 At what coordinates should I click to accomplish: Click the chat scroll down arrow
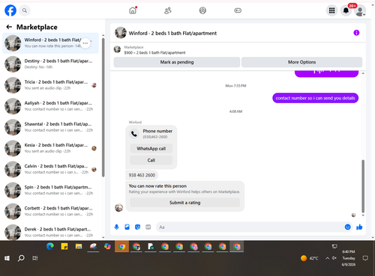coord(363,215)
